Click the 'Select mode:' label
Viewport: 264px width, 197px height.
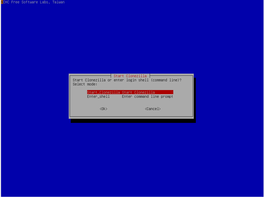(x=85, y=84)
